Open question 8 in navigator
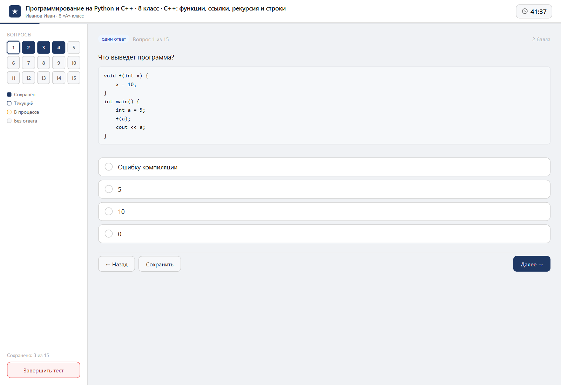Image resolution: width=561 pixels, height=385 pixels. 43,63
